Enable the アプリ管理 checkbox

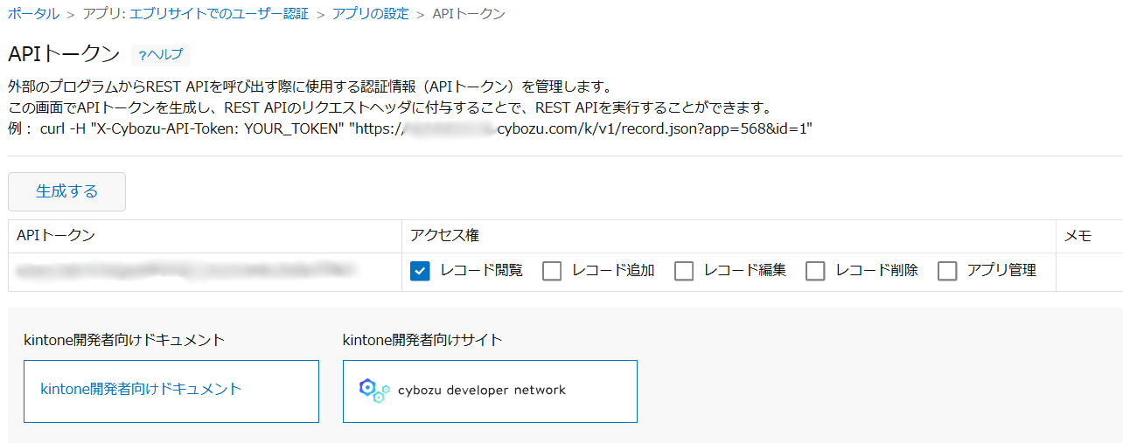[x=947, y=271]
